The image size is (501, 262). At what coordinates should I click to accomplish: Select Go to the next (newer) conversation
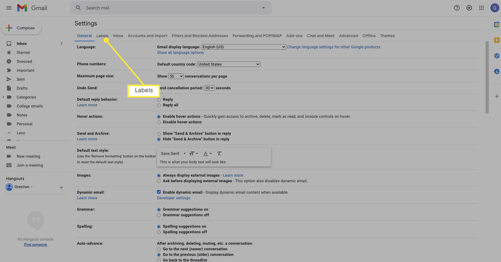click(159, 249)
